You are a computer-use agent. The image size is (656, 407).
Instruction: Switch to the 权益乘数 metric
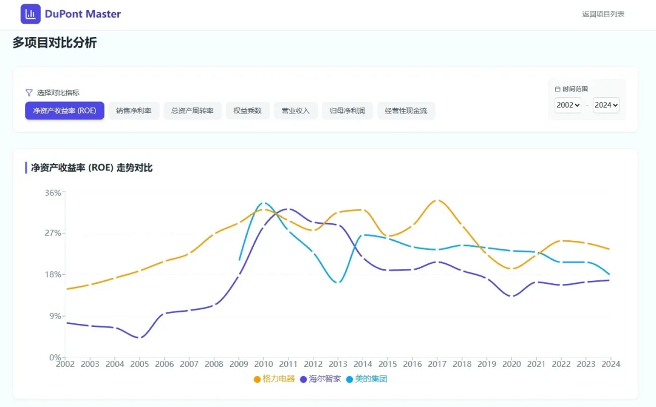click(248, 111)
